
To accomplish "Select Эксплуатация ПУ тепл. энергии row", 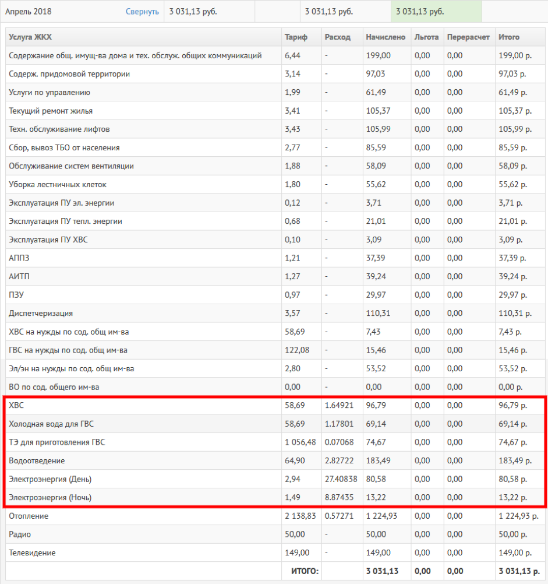I will pos(275,221).
